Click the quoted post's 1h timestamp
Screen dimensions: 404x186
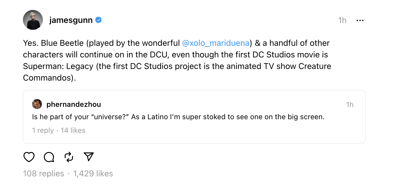350,105
